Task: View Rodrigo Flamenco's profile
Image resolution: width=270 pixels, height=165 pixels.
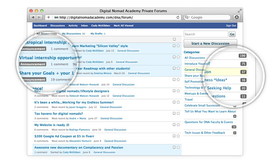Action: coord(80,129)
